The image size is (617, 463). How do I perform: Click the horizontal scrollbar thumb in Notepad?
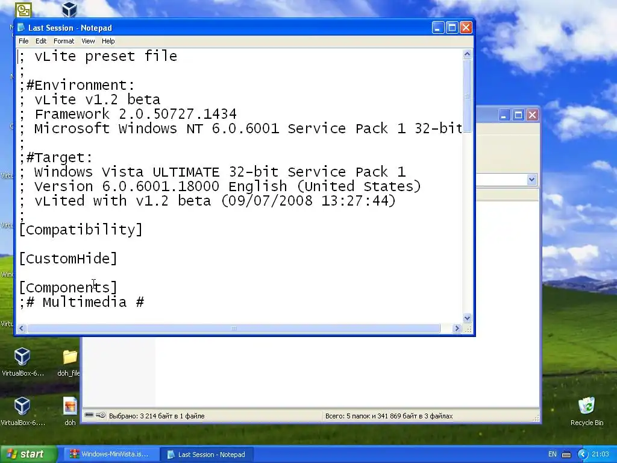point(233,329)
